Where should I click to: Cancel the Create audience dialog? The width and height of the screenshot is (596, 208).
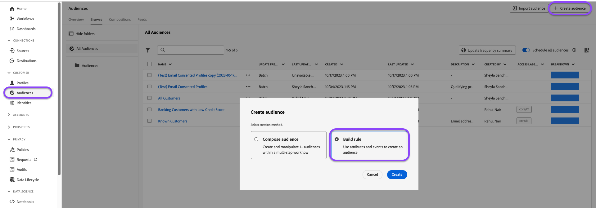(x=372, y=175)
